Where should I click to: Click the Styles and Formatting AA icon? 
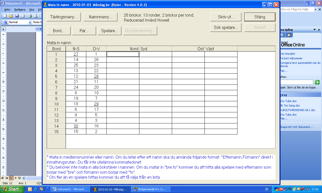(5, 22)
